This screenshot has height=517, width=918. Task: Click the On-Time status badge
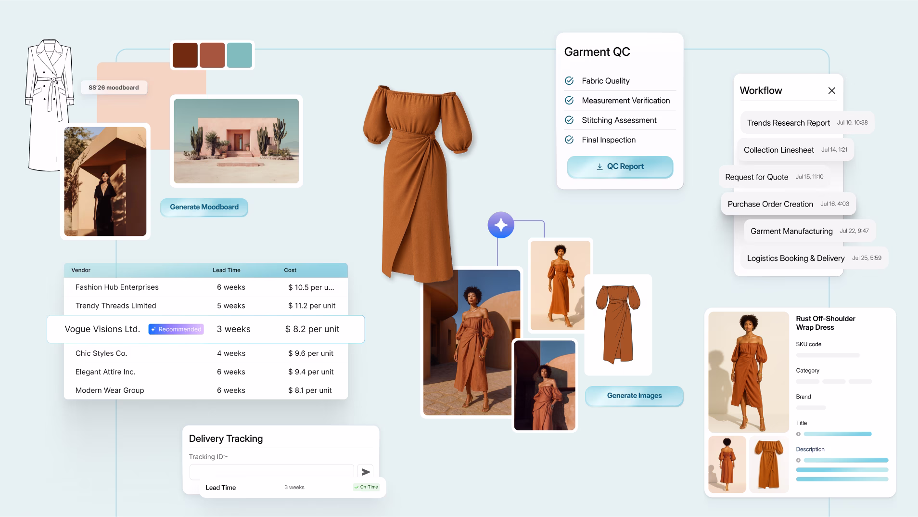click(x=367, y=487)
